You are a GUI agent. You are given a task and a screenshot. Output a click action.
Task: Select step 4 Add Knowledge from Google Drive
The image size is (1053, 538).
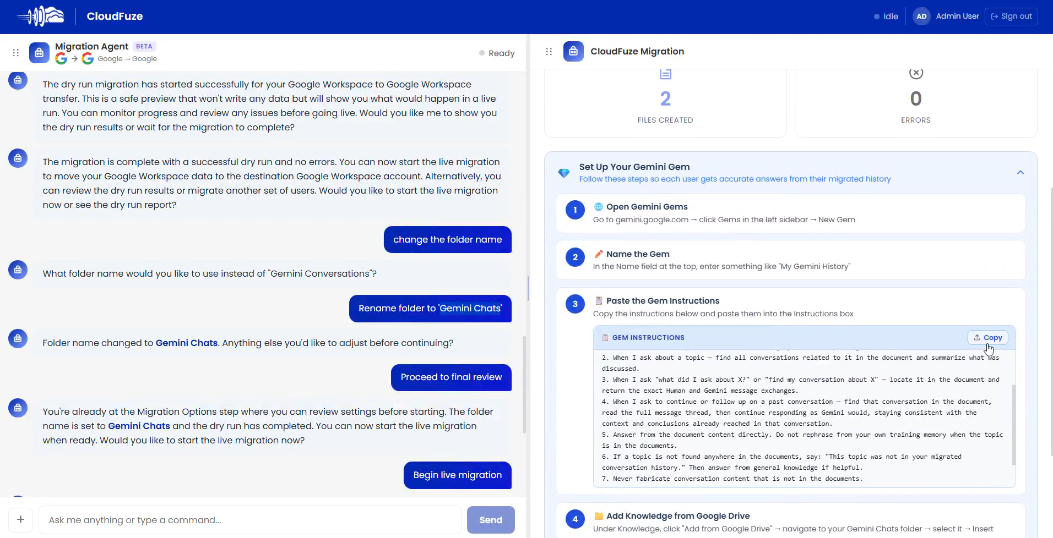pyautogui.click(x=791, y=520)
